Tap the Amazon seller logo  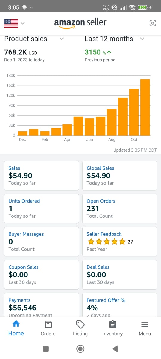(x=80, y=23)
